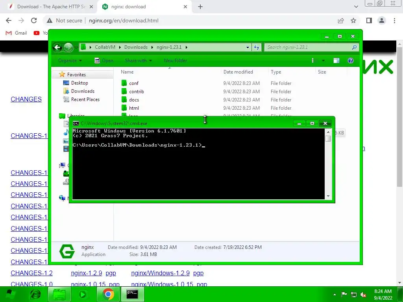Go forward in the Explorer window
This screenshot has width=403, height=302.
click(x=68, y=47)
